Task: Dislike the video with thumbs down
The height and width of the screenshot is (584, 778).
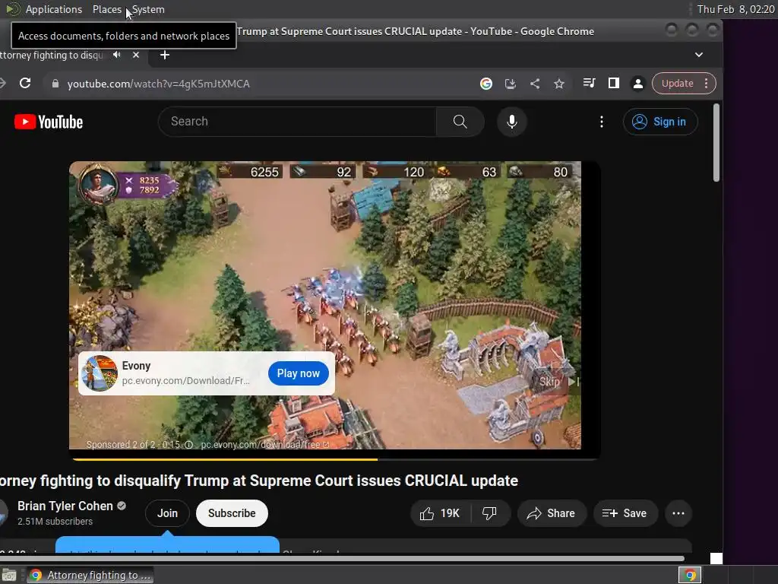Action: click(489, 513)
